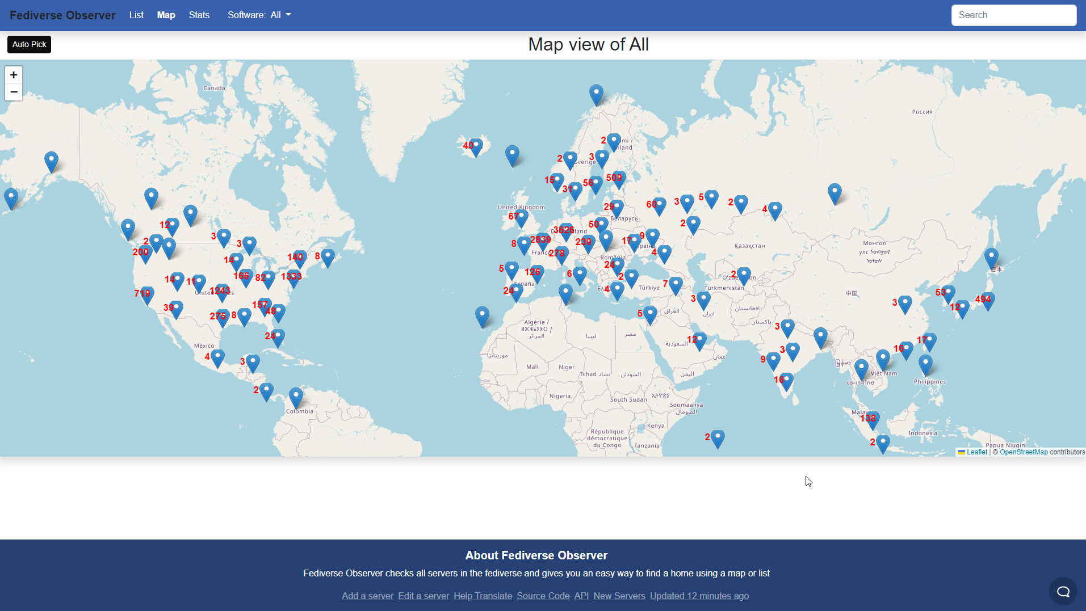This screenshot has height=611, width=1086.
Task: Open the Stats page
Action: pyautogui.click(x=199, y=15)
